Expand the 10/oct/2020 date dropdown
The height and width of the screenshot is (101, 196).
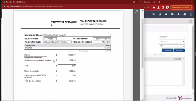pos(172,37)
